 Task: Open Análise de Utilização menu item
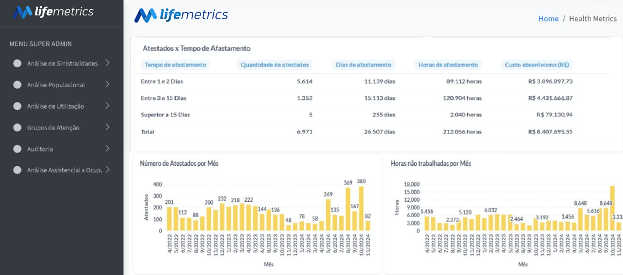coord(55,106)
